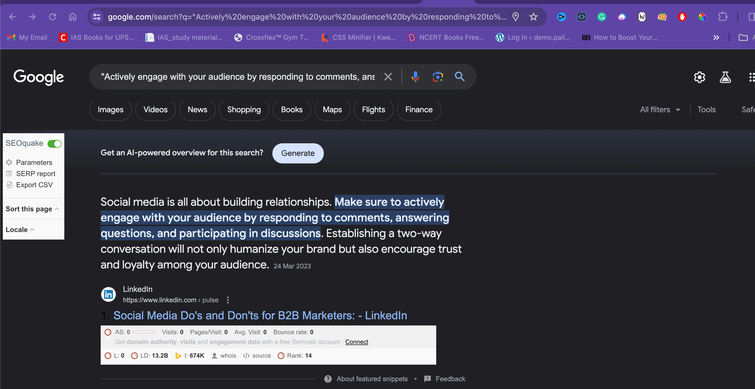The image size is (755, 389).
Task: Open the SEOquake extension icon in toolbar
Action: pyautogui.click(x=662, y=17)
